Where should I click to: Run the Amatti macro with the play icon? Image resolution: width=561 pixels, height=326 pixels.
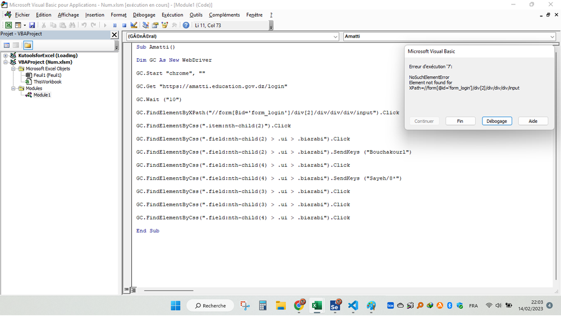click(x=104, y=25)
